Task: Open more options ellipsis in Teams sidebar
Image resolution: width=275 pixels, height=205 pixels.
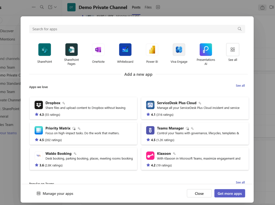Action: (x=34, y=7)
